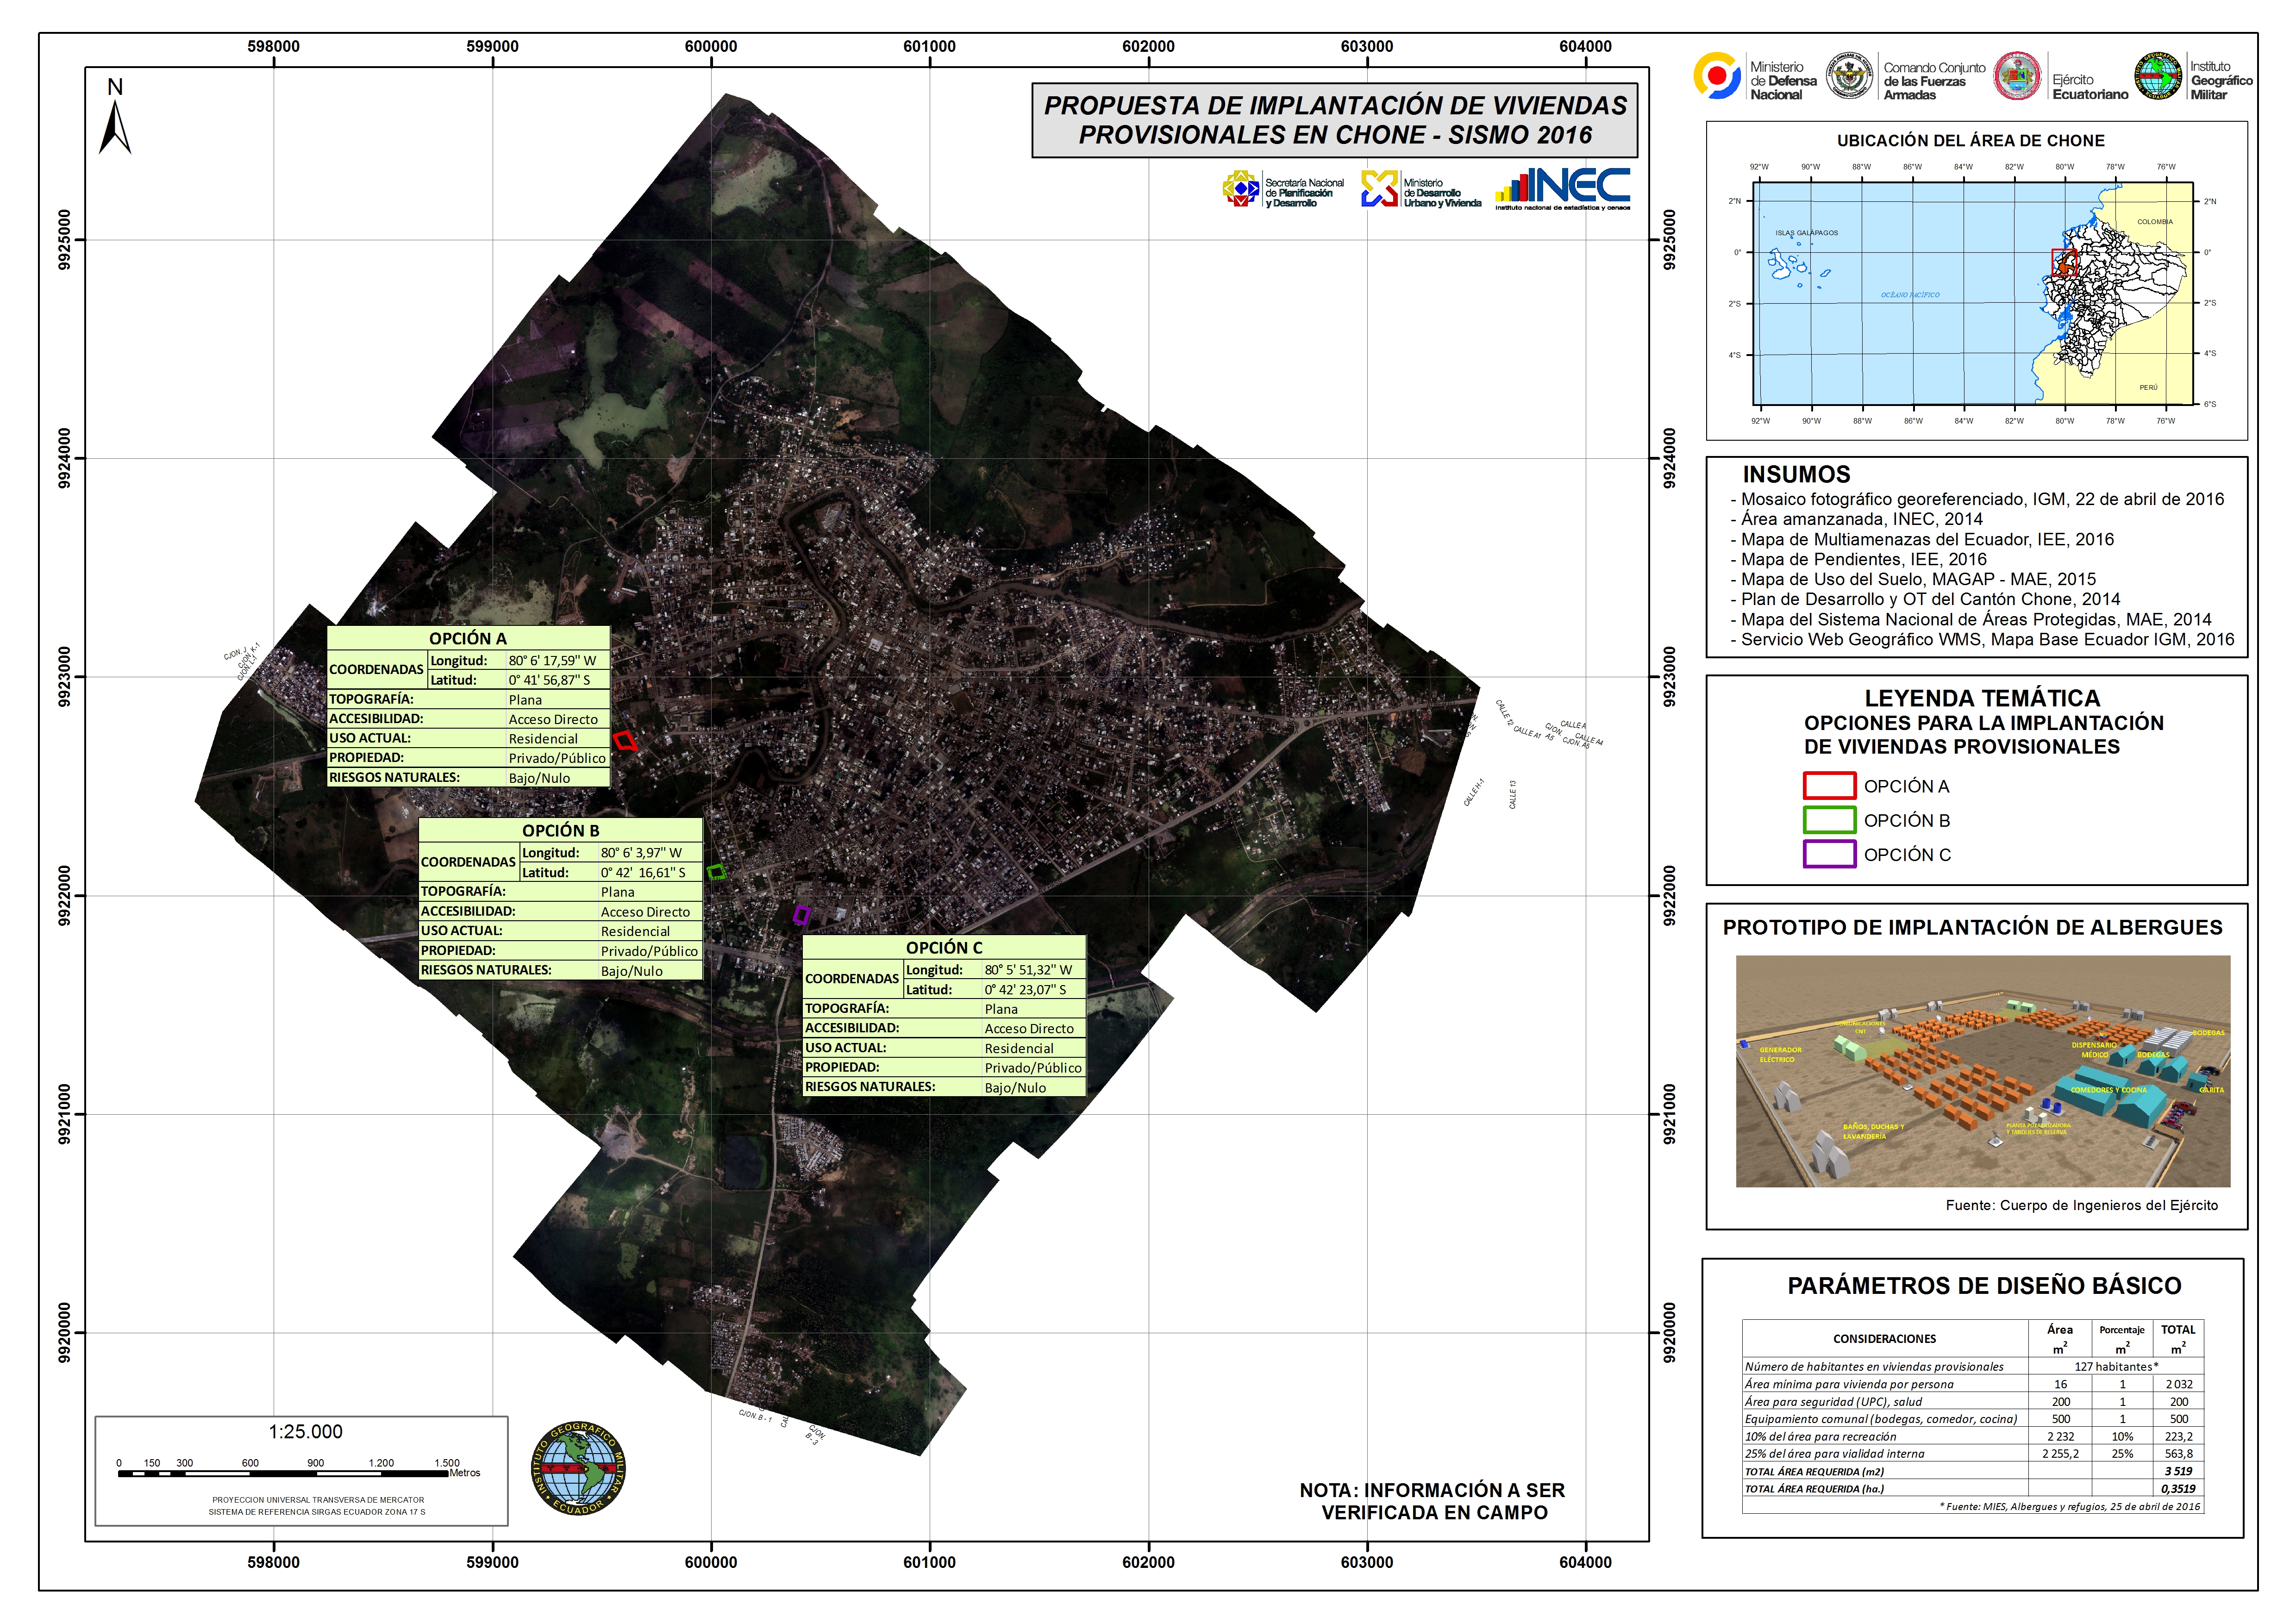Viewport: 2296px width, 1623px height.
Task: Click the red Opción A polygon on the map
Action: [x=625, y=741]
